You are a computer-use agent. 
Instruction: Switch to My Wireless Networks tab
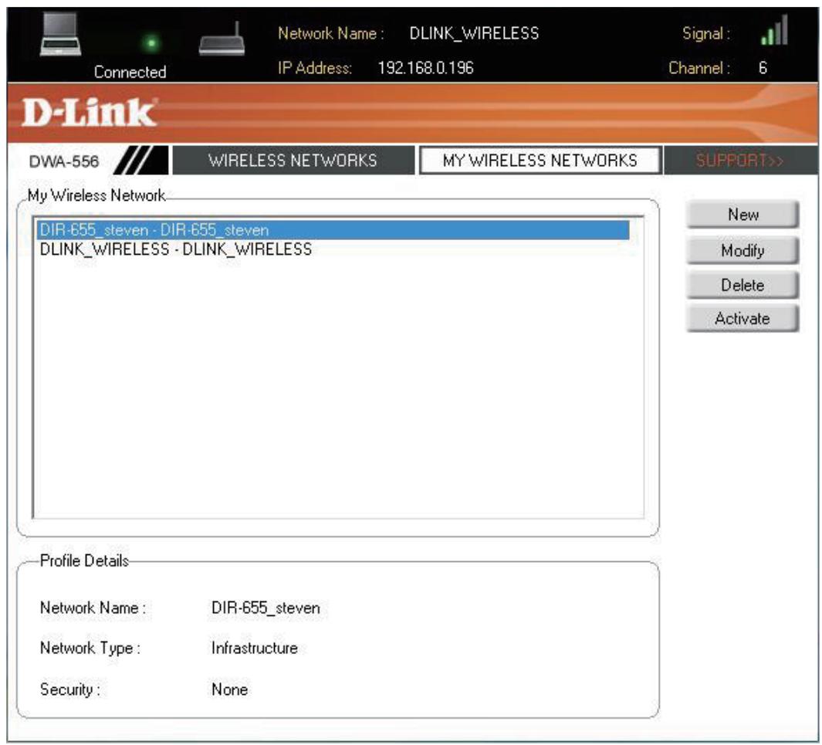540,160
